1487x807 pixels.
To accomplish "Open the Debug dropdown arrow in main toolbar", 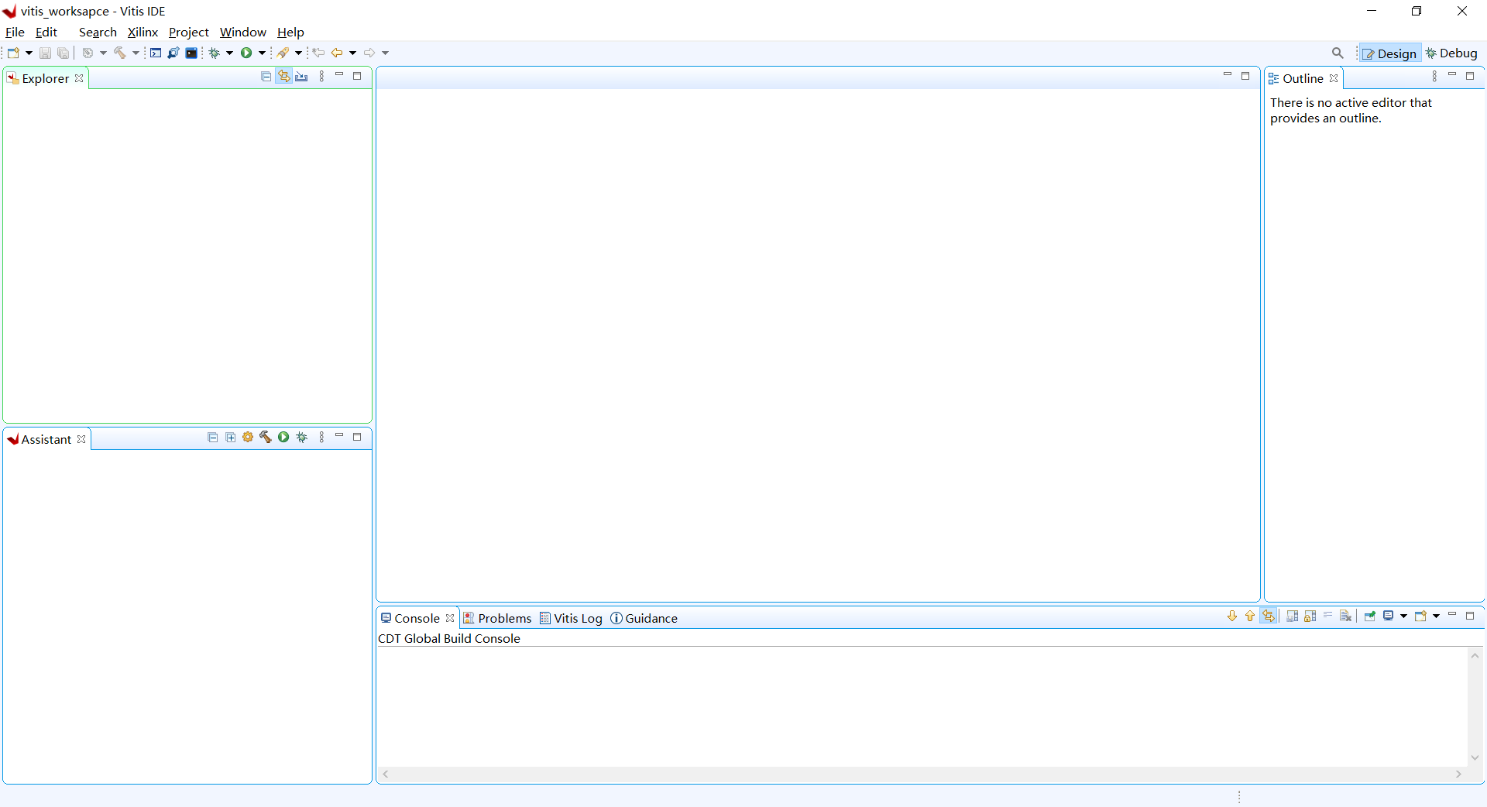I will pos(229,53).
